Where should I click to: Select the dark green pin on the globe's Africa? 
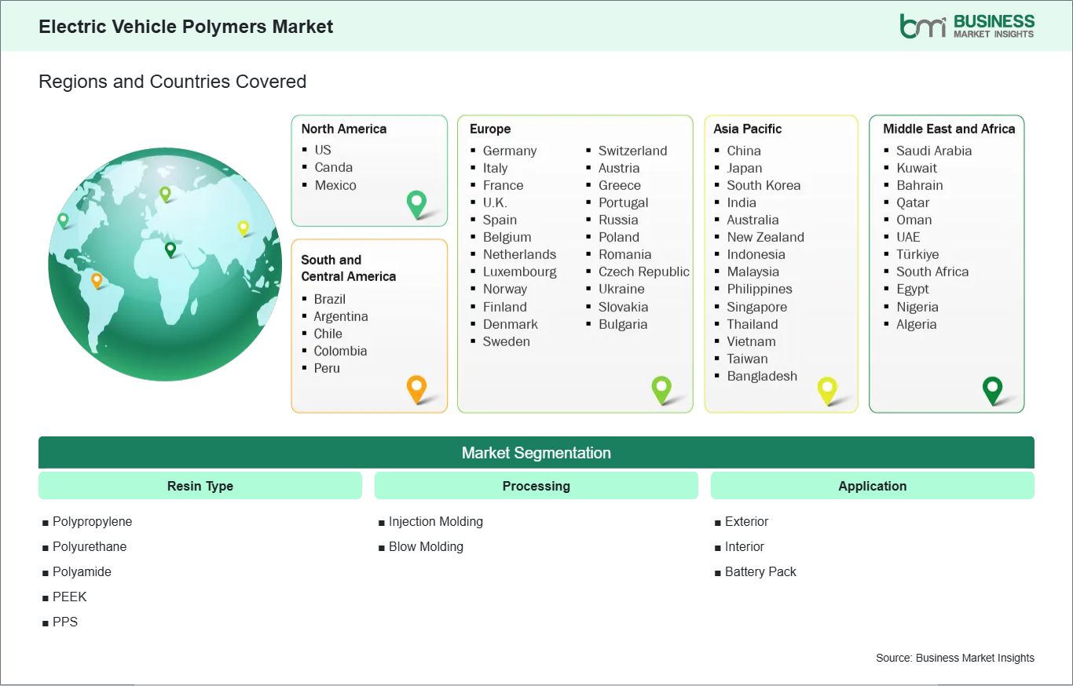click(170, 250)
